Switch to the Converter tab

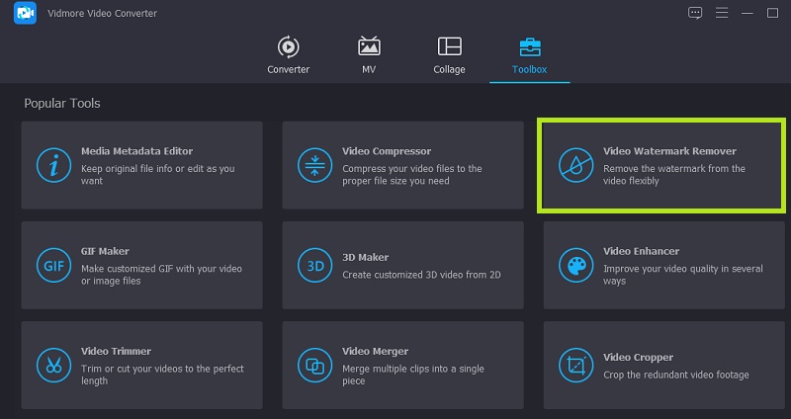pos(288,54)
